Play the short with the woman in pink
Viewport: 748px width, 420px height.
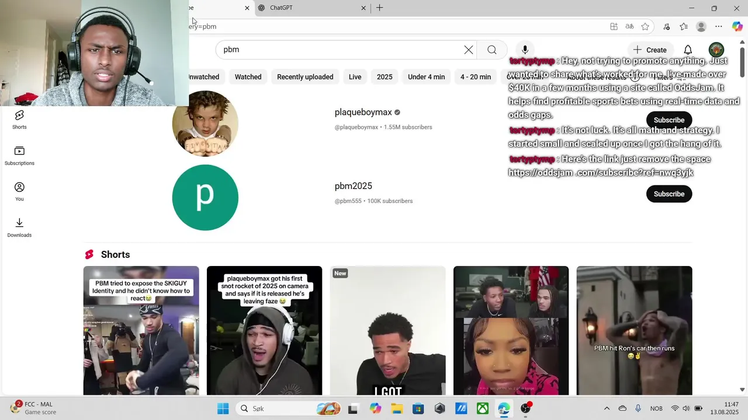click(x=511, y=331)
